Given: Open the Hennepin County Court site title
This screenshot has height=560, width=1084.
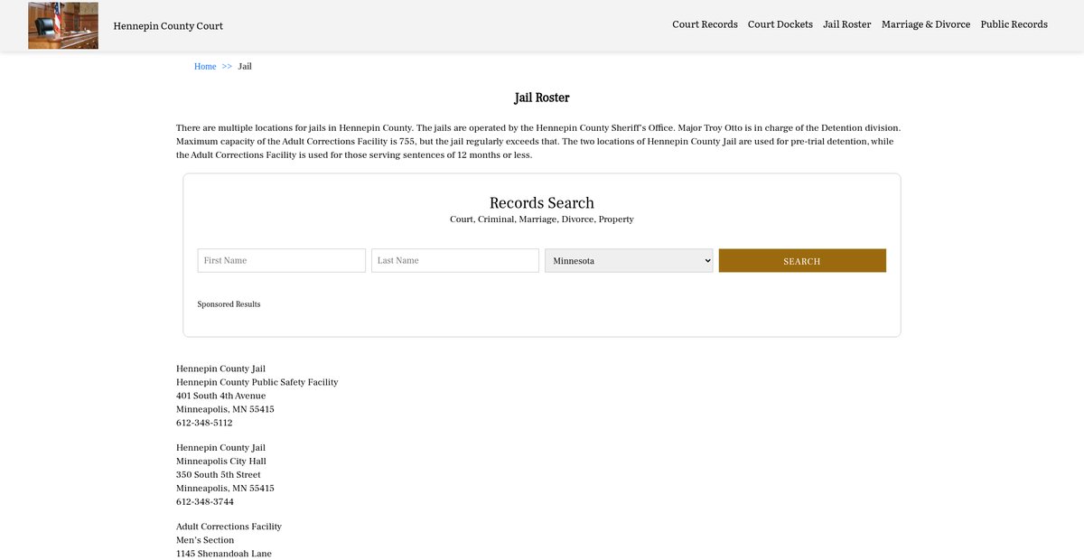Looking at the screenshot, I should [x=168, y=26].
